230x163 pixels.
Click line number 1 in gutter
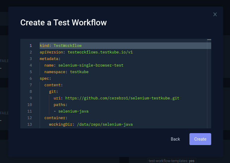[x=31, y=45]
